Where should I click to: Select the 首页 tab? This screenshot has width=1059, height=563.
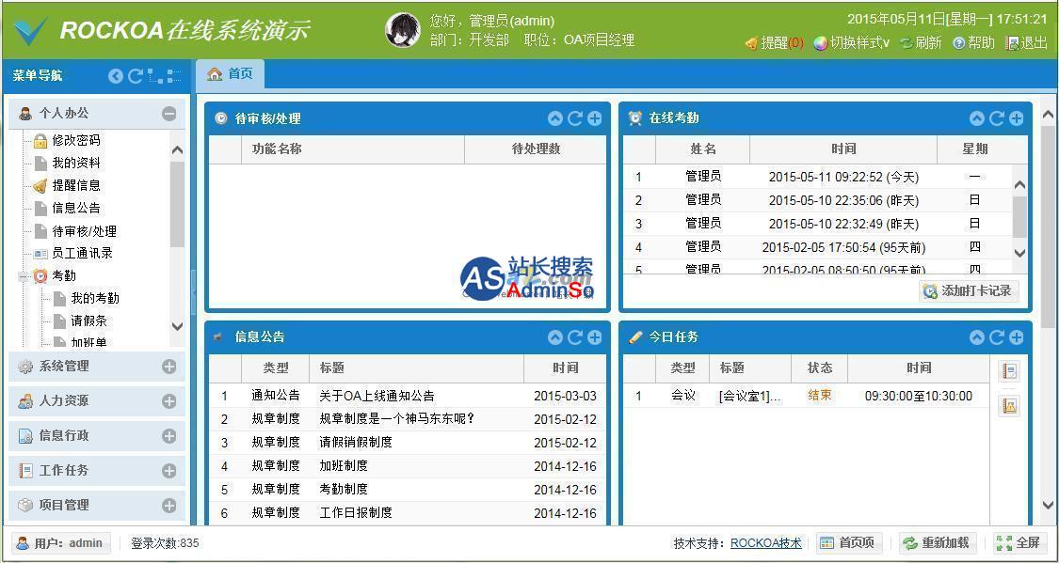pyautogui.click(x=231, y=74)
